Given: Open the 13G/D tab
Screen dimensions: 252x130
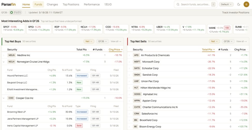Looking at the screenshot, I should (x=108, y=4).
